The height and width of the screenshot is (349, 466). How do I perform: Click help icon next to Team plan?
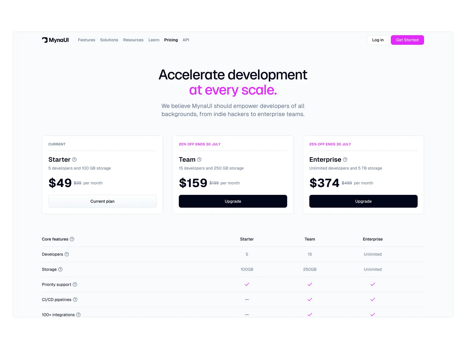[199, 160]
